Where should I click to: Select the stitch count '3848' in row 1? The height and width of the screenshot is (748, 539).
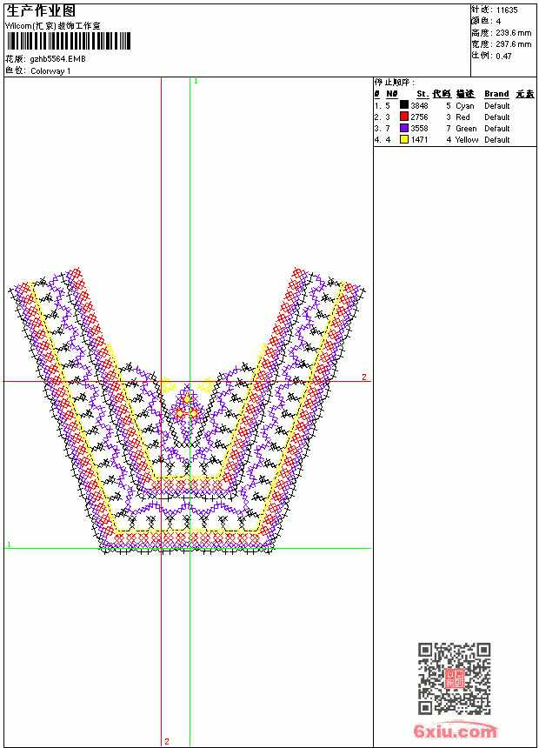pyautogui.click(x=419, y=106)
